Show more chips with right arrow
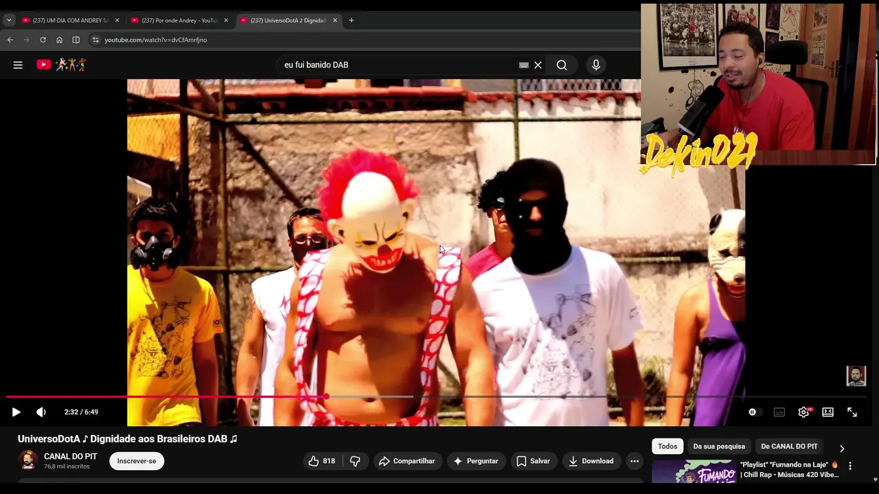This screenshot has height=494, width=879. pyautogui.click(x=842, y=448)
